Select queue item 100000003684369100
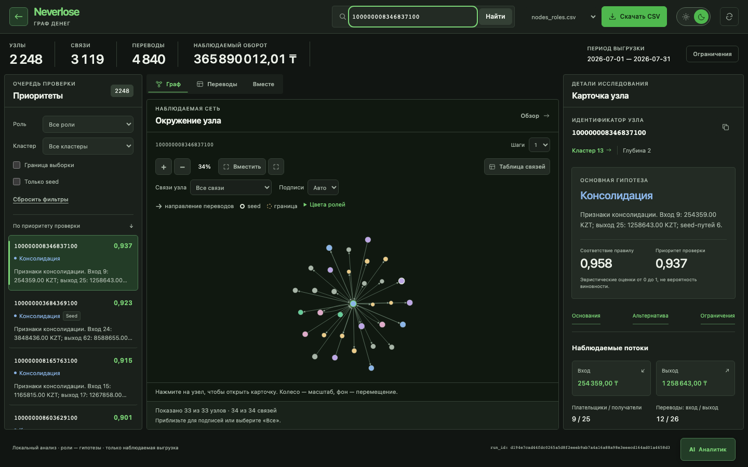Viewport: 748px width, 467px height. (x=73, y=320)
